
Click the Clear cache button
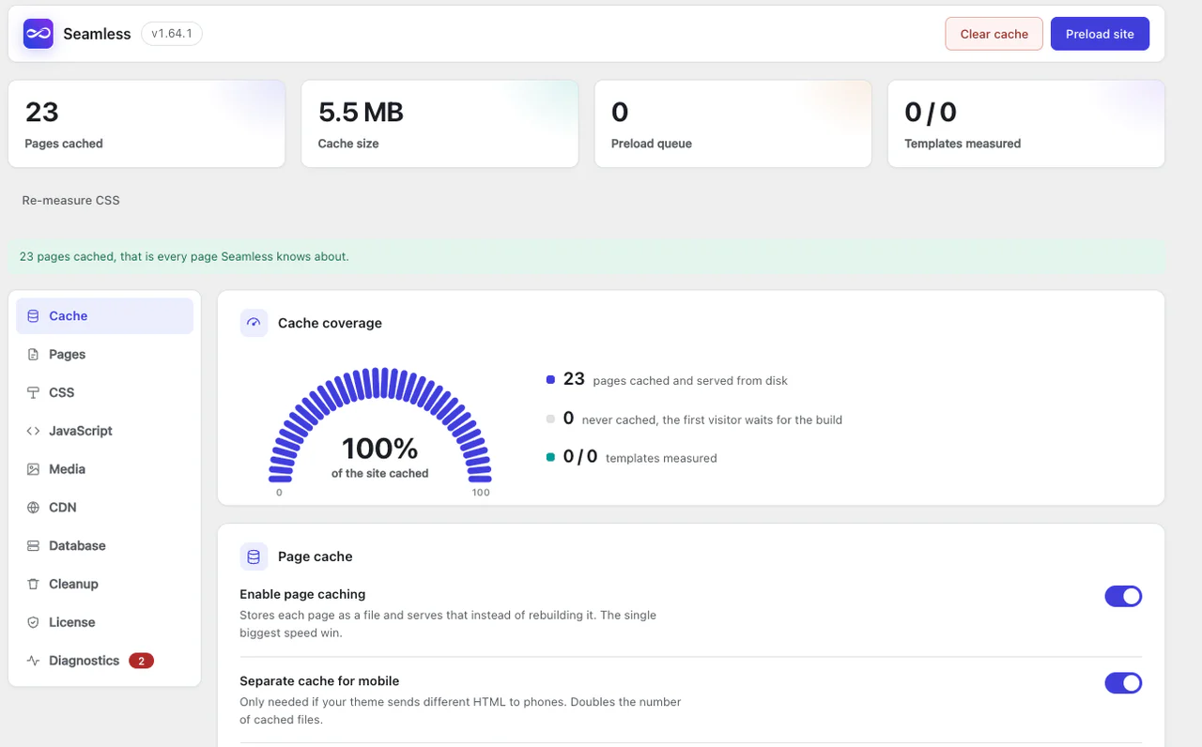point(994,34)
